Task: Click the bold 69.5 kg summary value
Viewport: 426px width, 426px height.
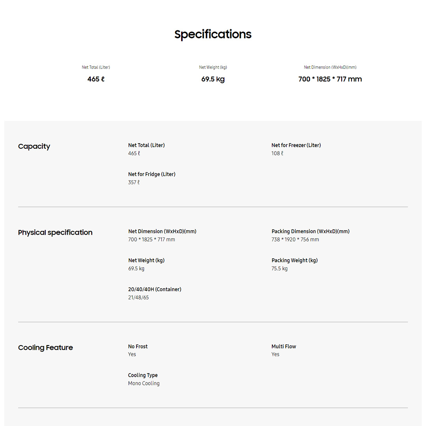Action: [x=213, y=79]
